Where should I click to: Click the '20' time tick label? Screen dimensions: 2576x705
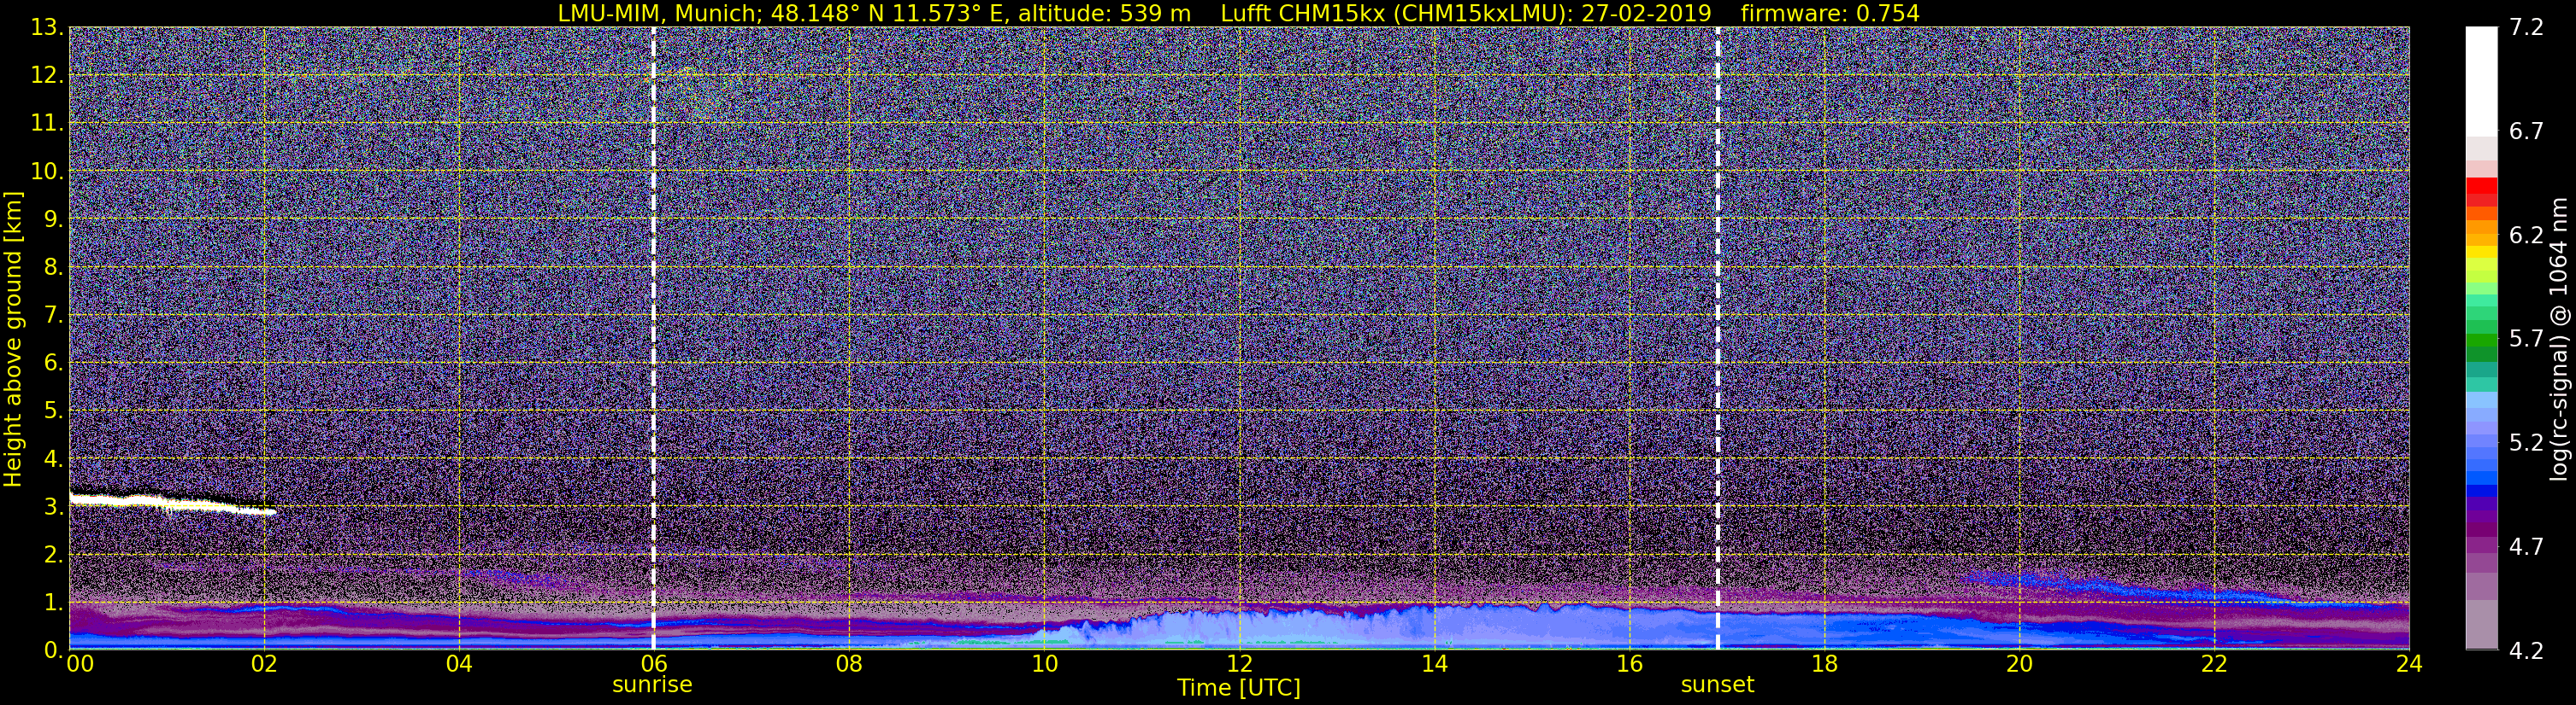coord(2019,664)
